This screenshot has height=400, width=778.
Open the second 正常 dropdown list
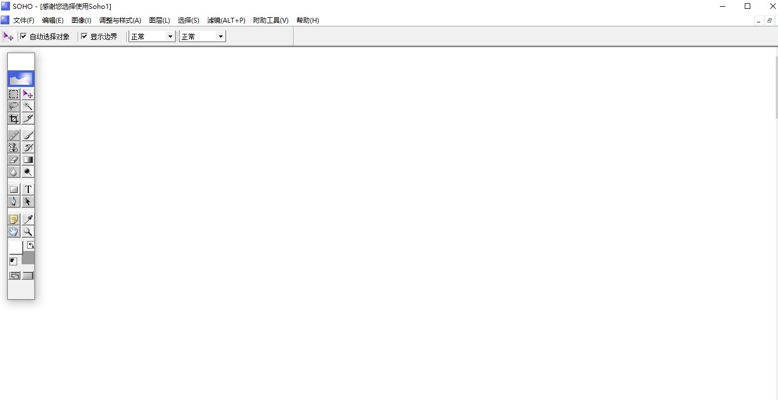pyautogui.click(x=221, y=37)
